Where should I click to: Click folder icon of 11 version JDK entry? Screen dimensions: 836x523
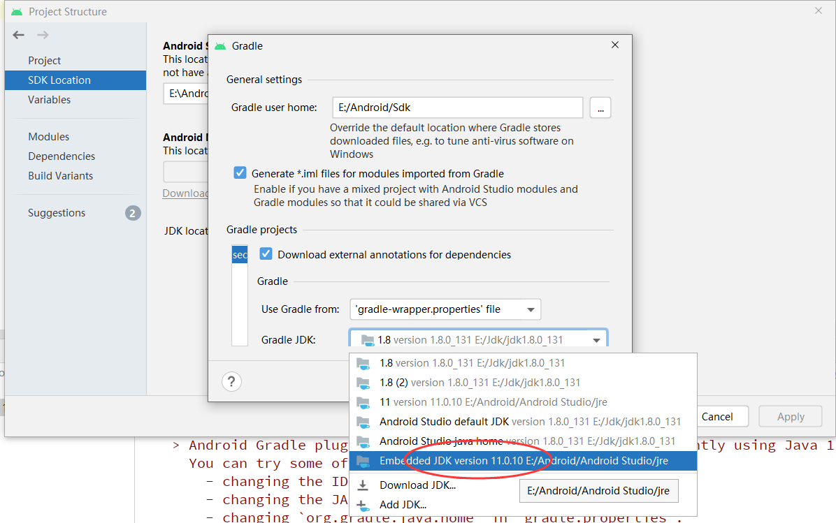(x=363, y=403)
